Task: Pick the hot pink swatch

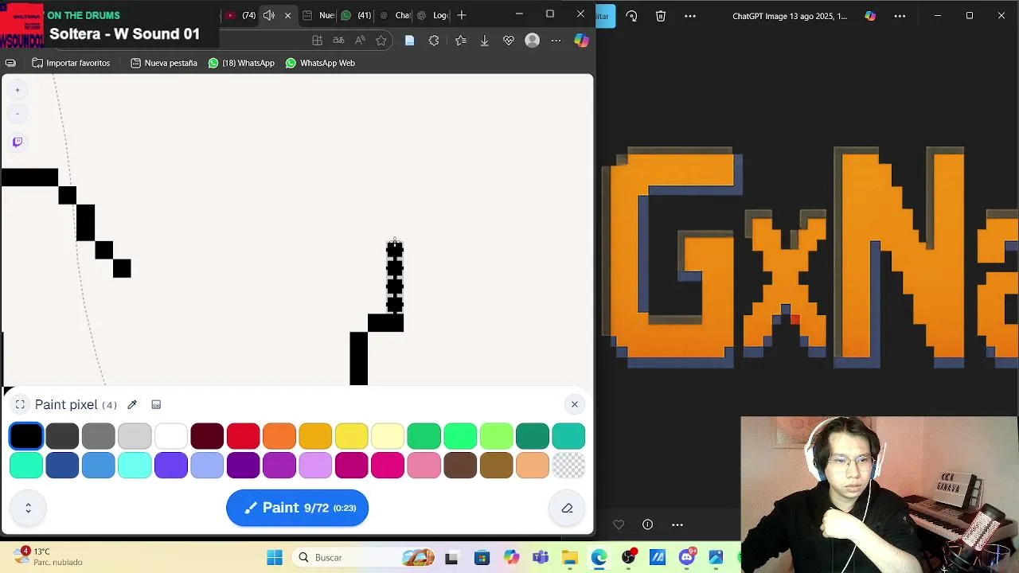Action: tap(388, 466)
